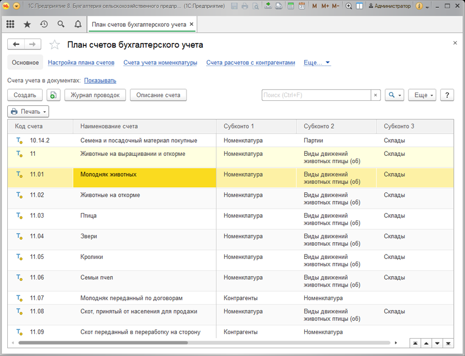Click the M memory button

(x=314, y=6)
